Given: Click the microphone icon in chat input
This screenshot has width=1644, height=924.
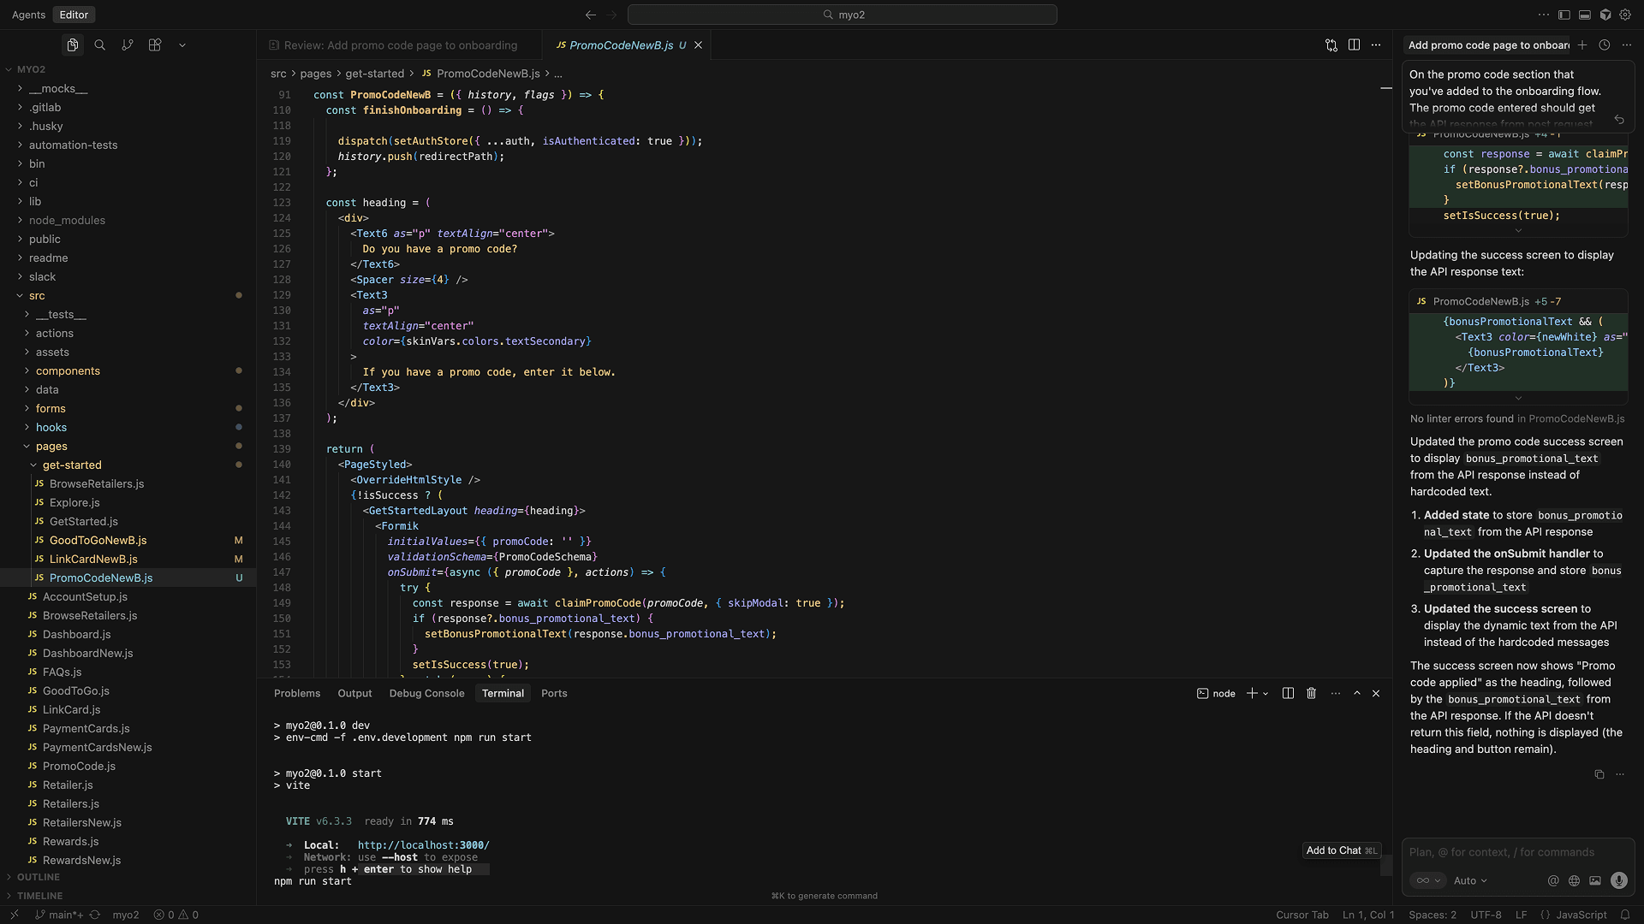Looking at the screenshot, I should click(x=1618, y=880).
